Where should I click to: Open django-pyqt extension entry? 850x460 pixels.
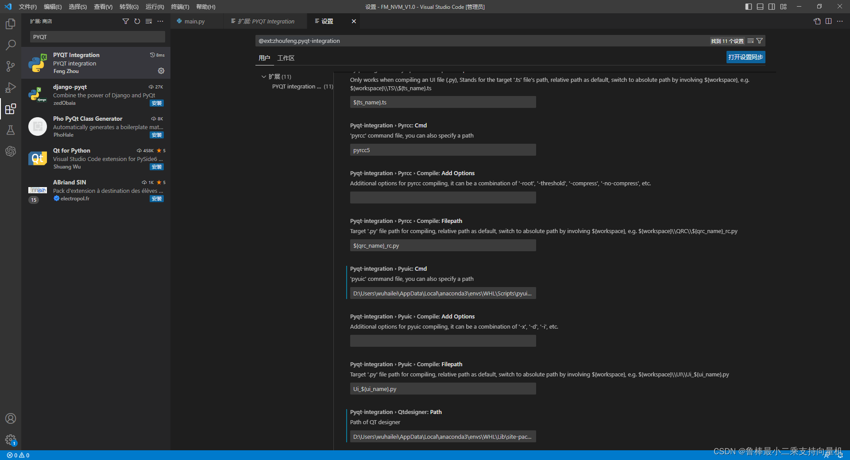tap(96, 95)
